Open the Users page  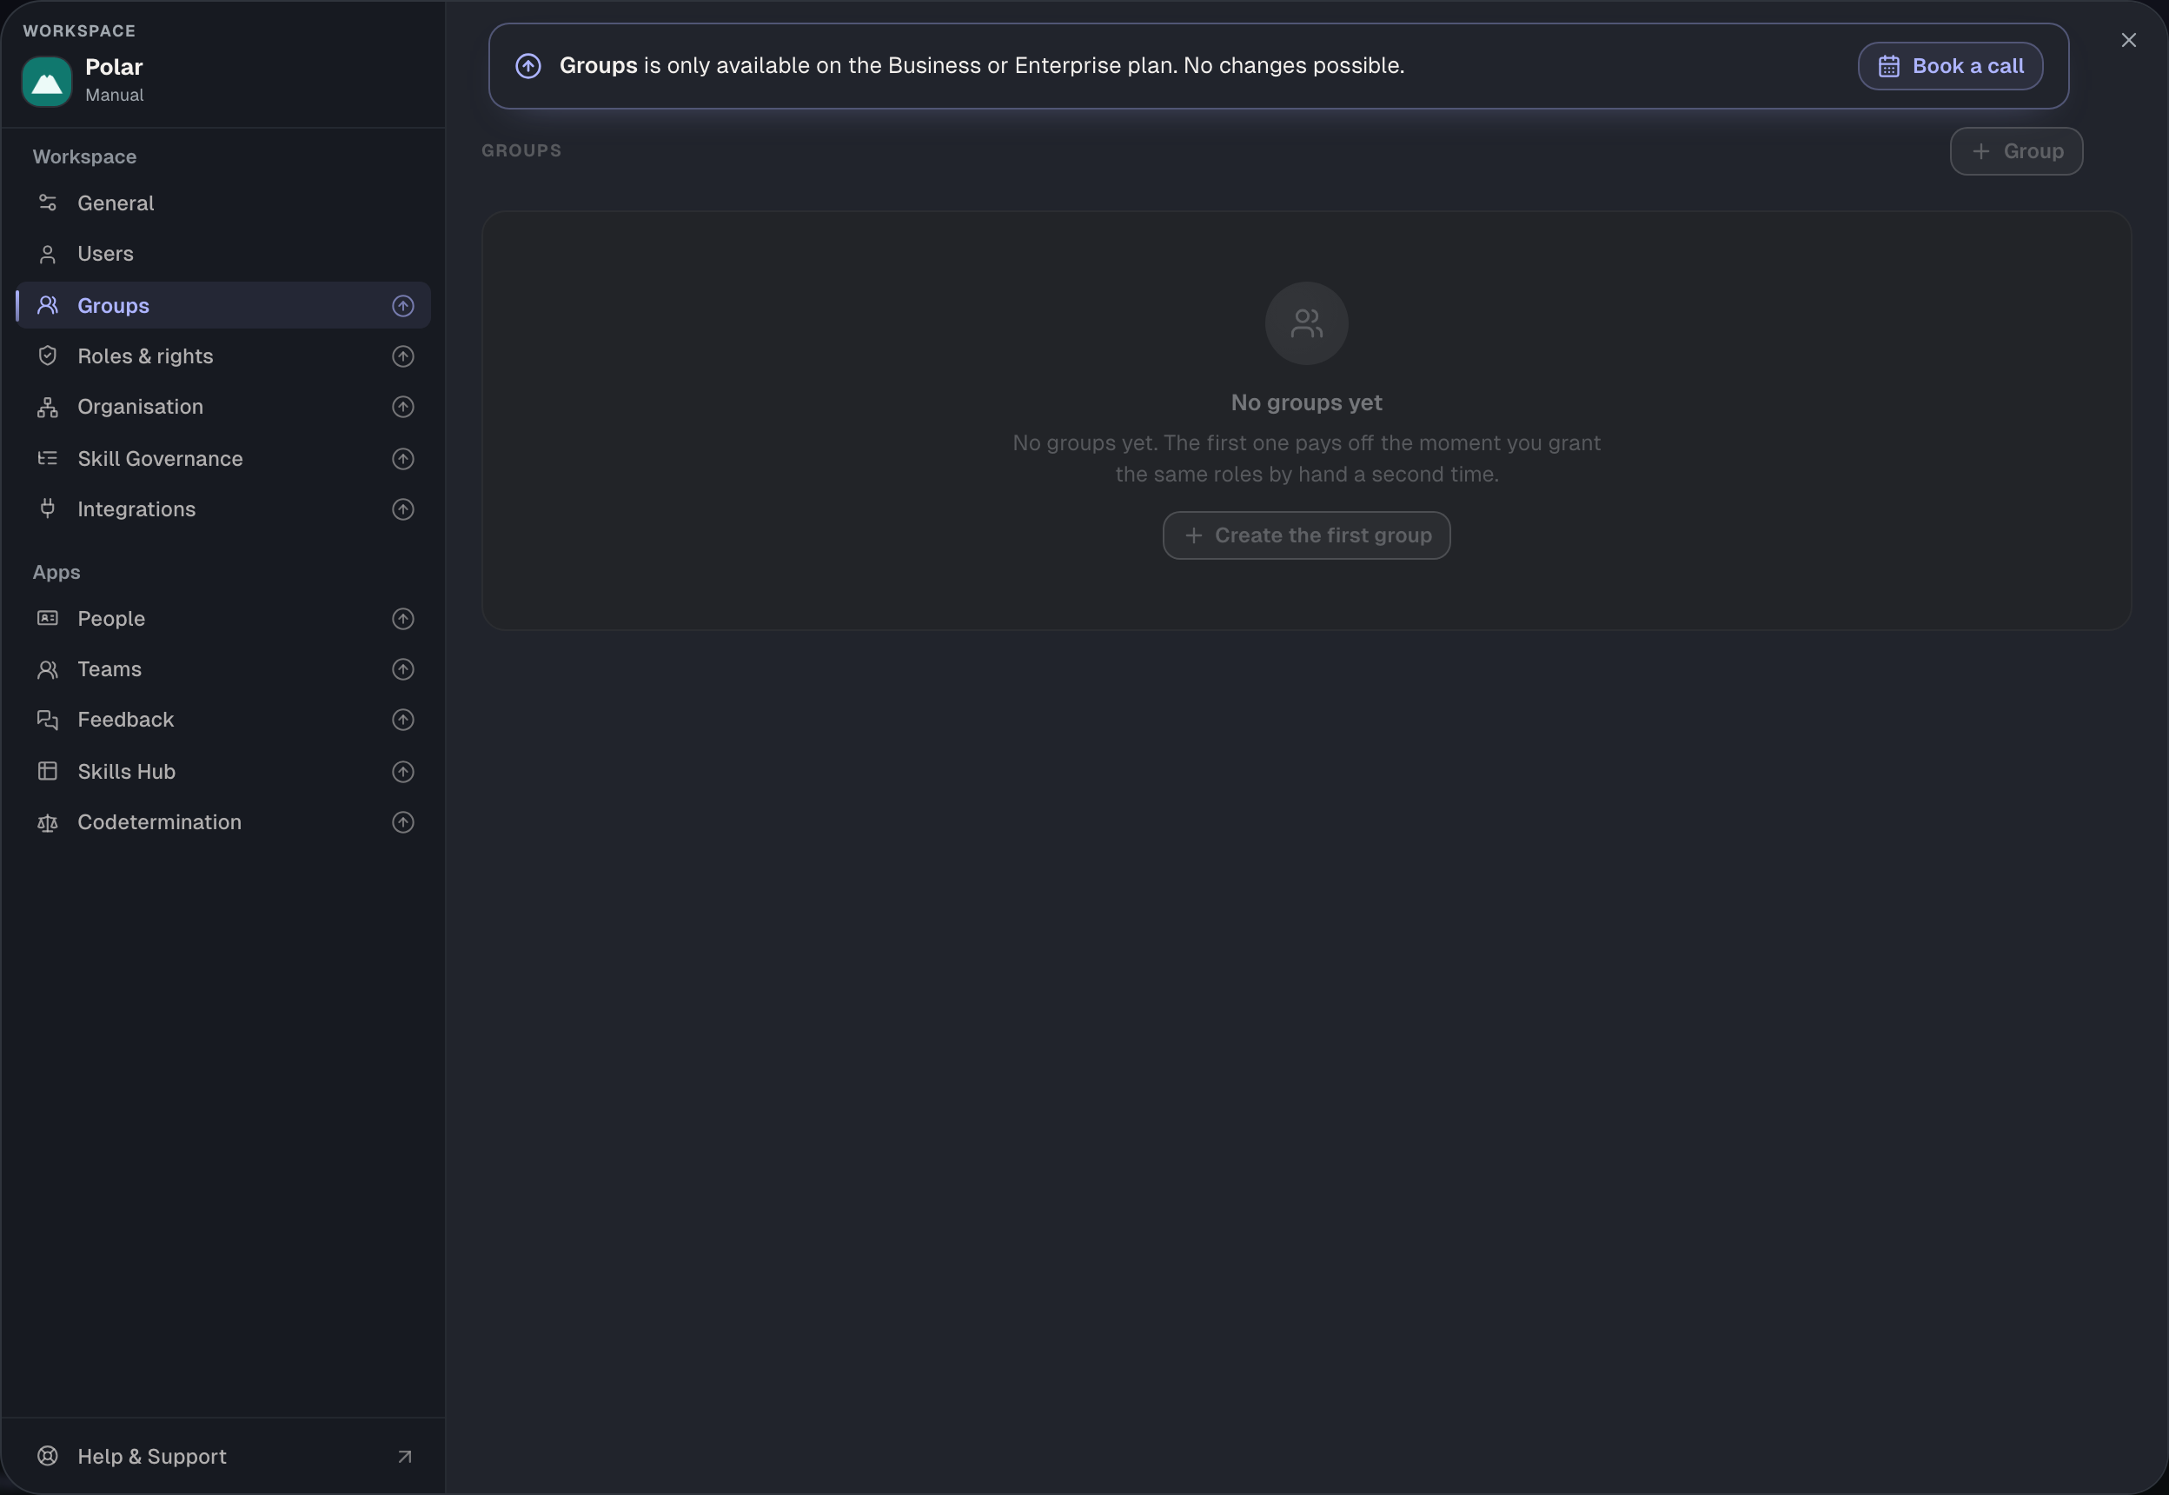point(224,254)
